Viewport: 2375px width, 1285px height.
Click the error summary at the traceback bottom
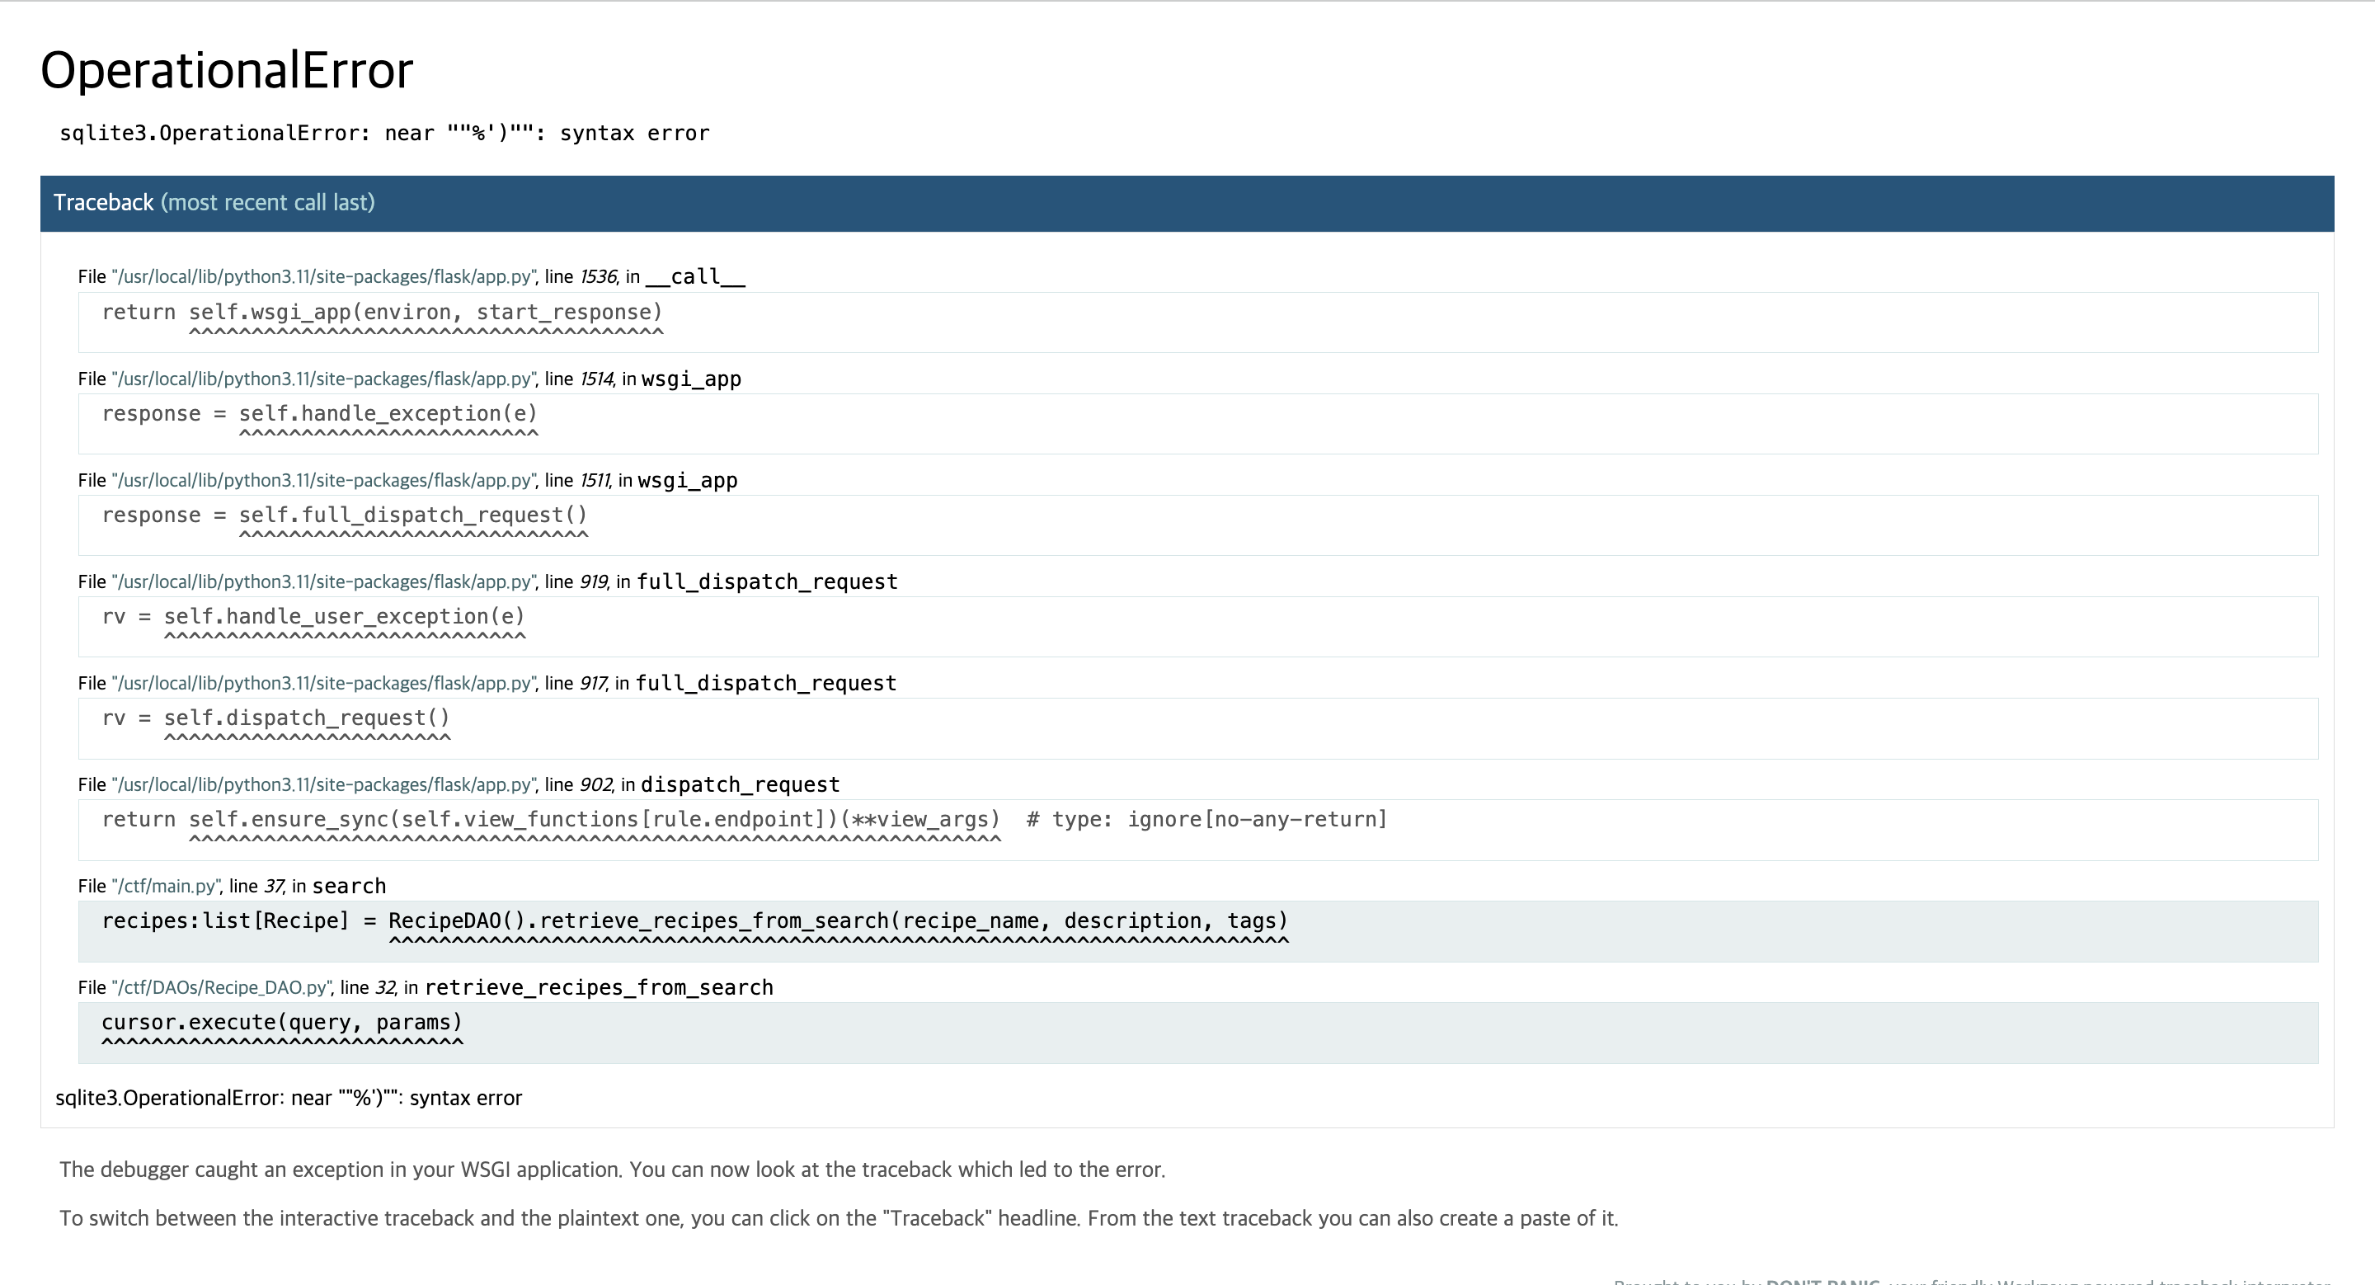pos(289,1098)
